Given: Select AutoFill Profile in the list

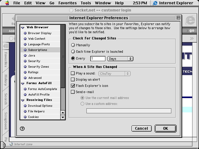Looking at the screenshot, I should 40,95.
